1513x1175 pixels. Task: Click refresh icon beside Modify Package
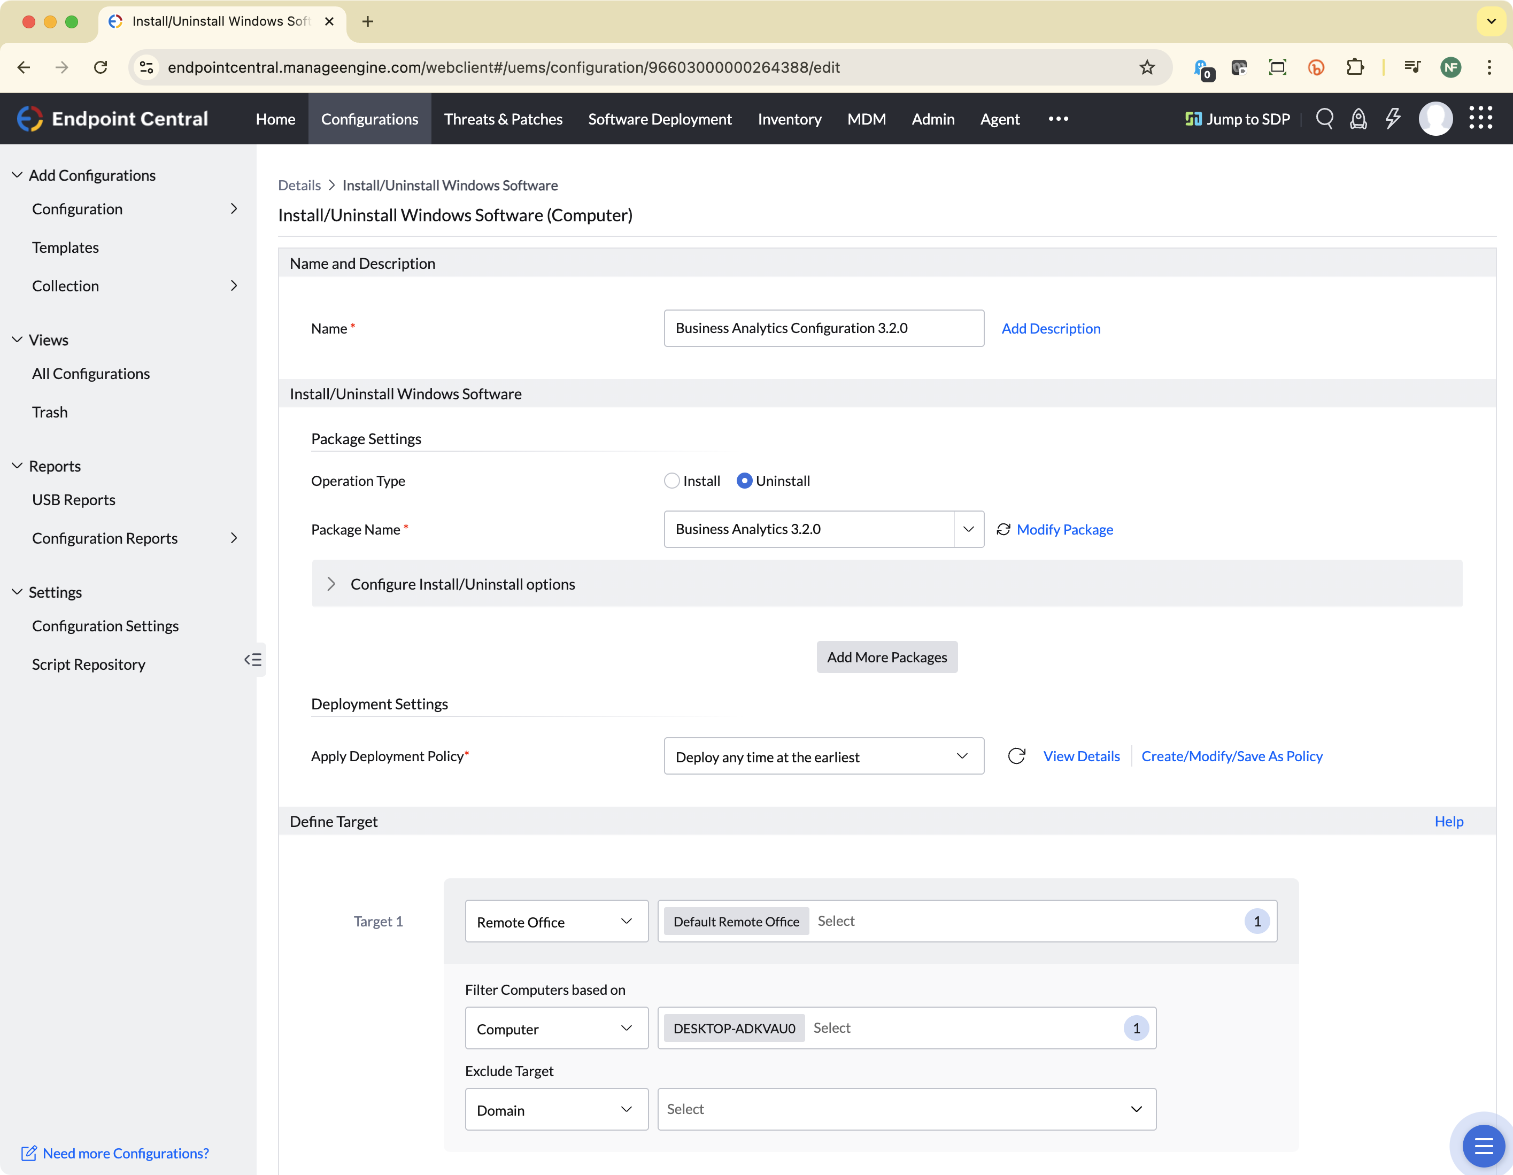coord(1003,529)
